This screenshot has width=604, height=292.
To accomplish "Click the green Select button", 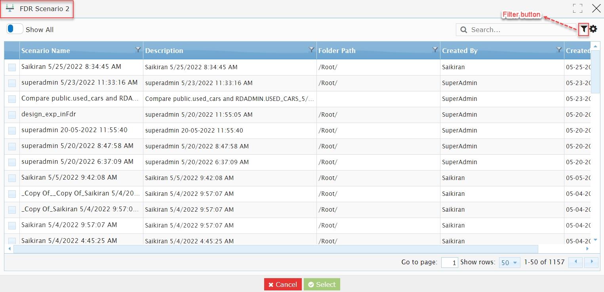I will (x=322, y=284).
